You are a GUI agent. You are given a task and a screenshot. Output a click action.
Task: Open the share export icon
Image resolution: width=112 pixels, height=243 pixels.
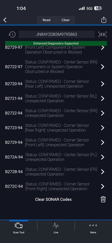(x=104, y=20)
